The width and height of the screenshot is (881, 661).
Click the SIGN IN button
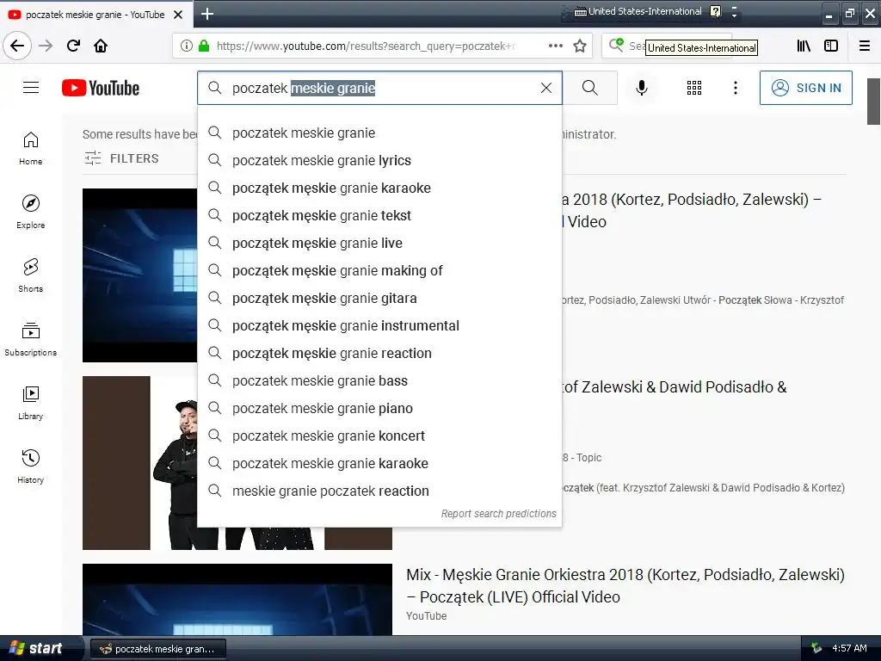[x=805, y=88]
